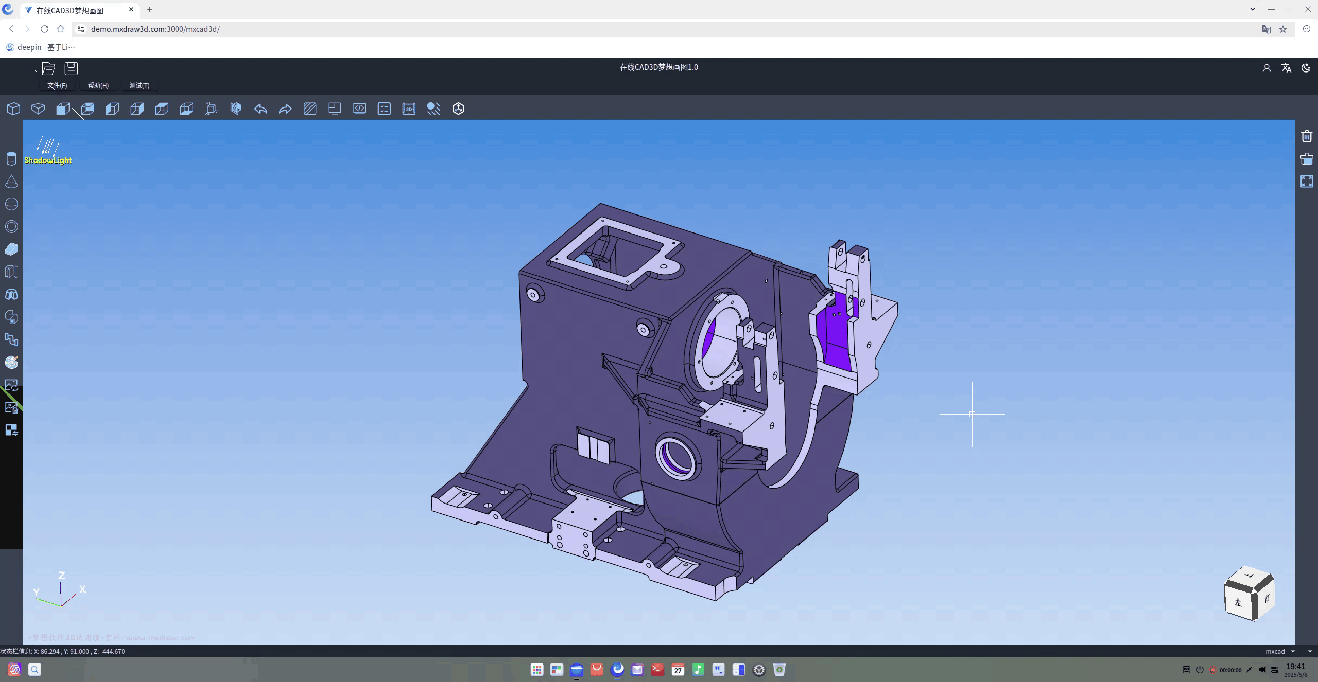Click the hexagon 3D axes toolbar icon
1318x682 pixels.
458,109
